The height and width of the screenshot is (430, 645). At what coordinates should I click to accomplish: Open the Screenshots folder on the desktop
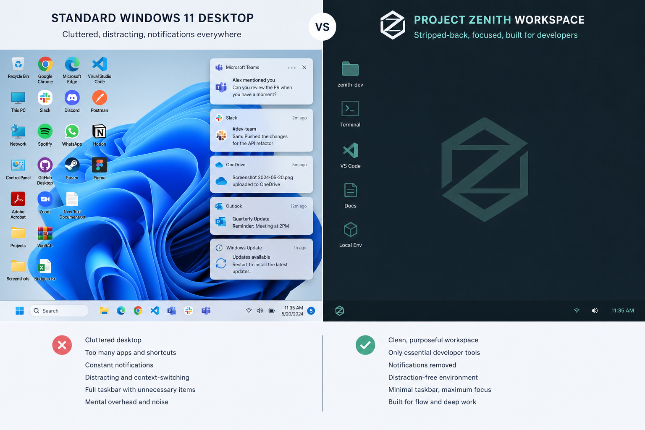(18, 266)
